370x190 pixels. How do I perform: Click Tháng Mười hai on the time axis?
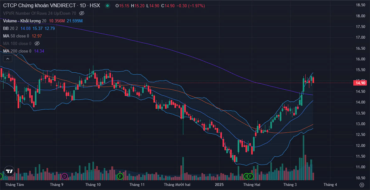177,185
